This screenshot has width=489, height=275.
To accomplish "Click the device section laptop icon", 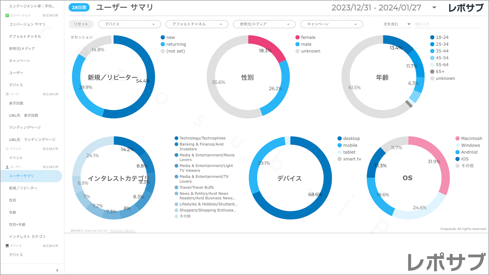I will (x=7, y=246).
